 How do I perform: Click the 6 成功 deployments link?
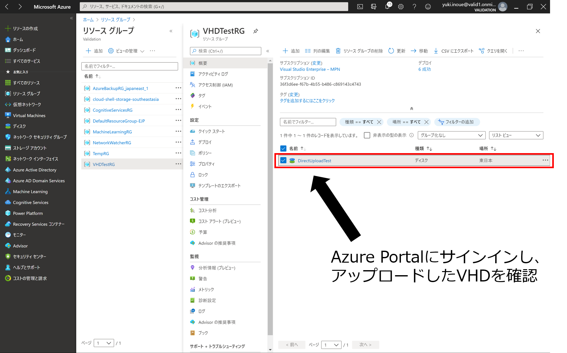[x=424, y=69]
